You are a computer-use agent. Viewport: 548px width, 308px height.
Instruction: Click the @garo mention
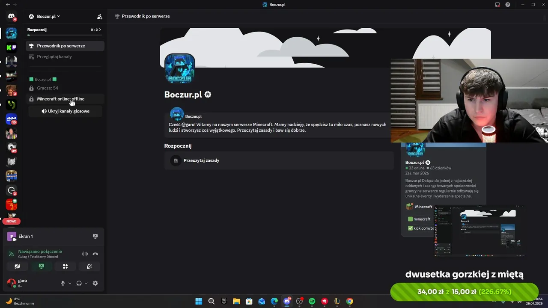(188, 124)
